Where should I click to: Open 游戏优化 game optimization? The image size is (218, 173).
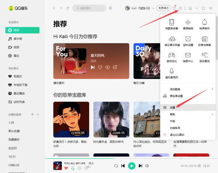click(171, 57)
